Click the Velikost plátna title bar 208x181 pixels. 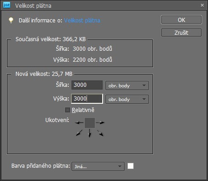pyautogui.click(x=104, y=5)
